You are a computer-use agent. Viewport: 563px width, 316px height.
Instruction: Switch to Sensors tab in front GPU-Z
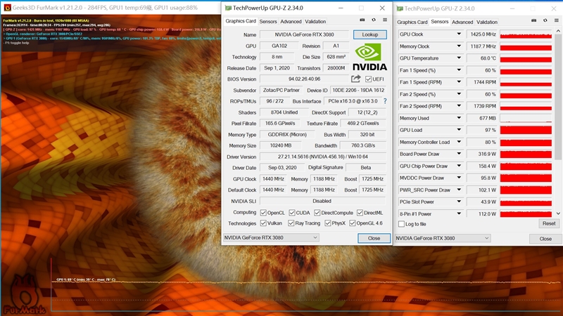point(268,22)
